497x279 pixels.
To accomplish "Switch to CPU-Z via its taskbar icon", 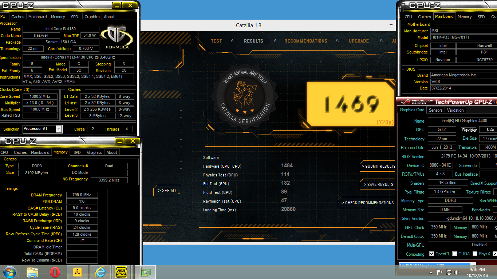I will 121,272.
